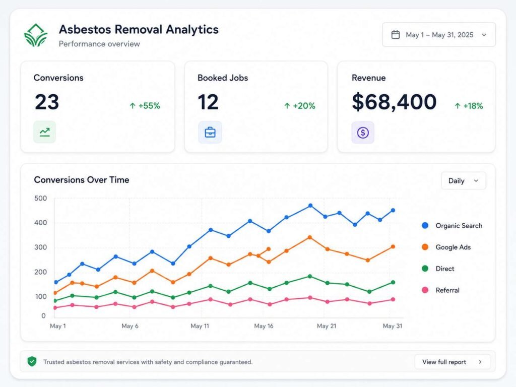Toggle Google Ads series in legend
Viewport: 516px width, 387px height.
coord(446,247)
